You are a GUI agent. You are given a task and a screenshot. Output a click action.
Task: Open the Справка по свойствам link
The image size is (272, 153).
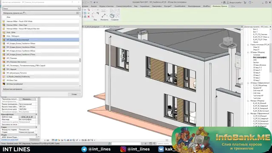[9, 140]
